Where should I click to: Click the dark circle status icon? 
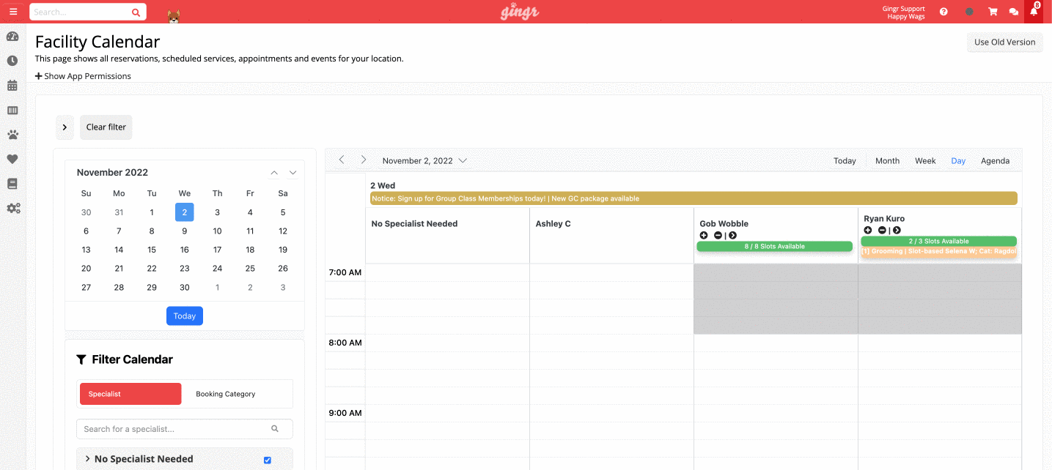[969, 12]
